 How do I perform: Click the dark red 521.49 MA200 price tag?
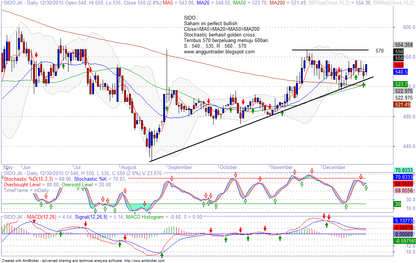(402, 104)
